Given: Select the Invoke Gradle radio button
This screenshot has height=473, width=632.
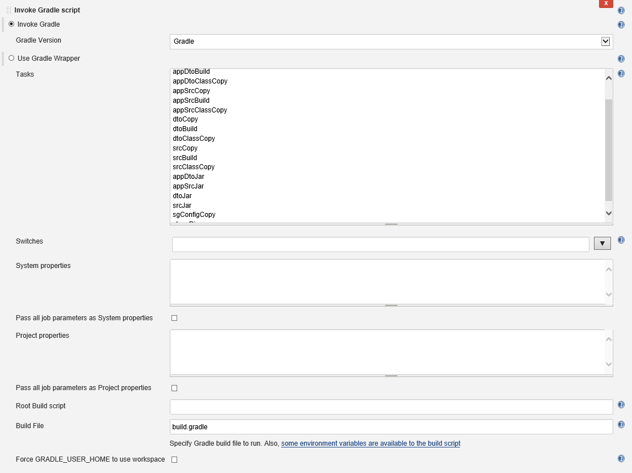Looking at the screenshot, I should click(11, 24).
